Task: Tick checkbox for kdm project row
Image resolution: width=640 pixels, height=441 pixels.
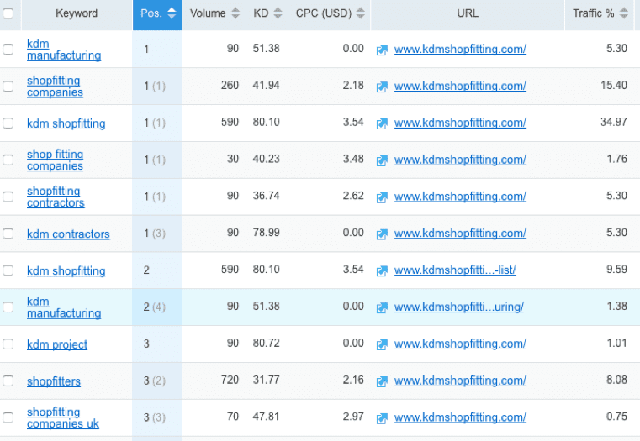Action: point(8,344)
